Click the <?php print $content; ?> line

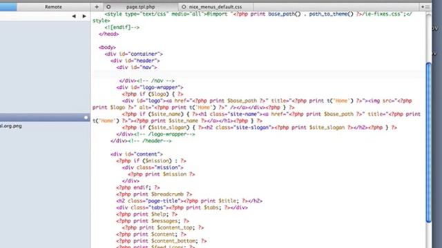click(x=151, y=234)
